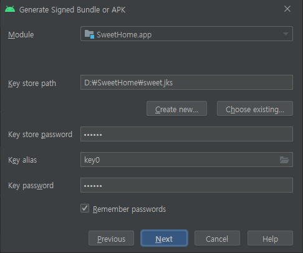The height and width of the screenshot is (253, 303).
Task: Expand the Module dropdown arrow
Action: [x=286, y=34]
